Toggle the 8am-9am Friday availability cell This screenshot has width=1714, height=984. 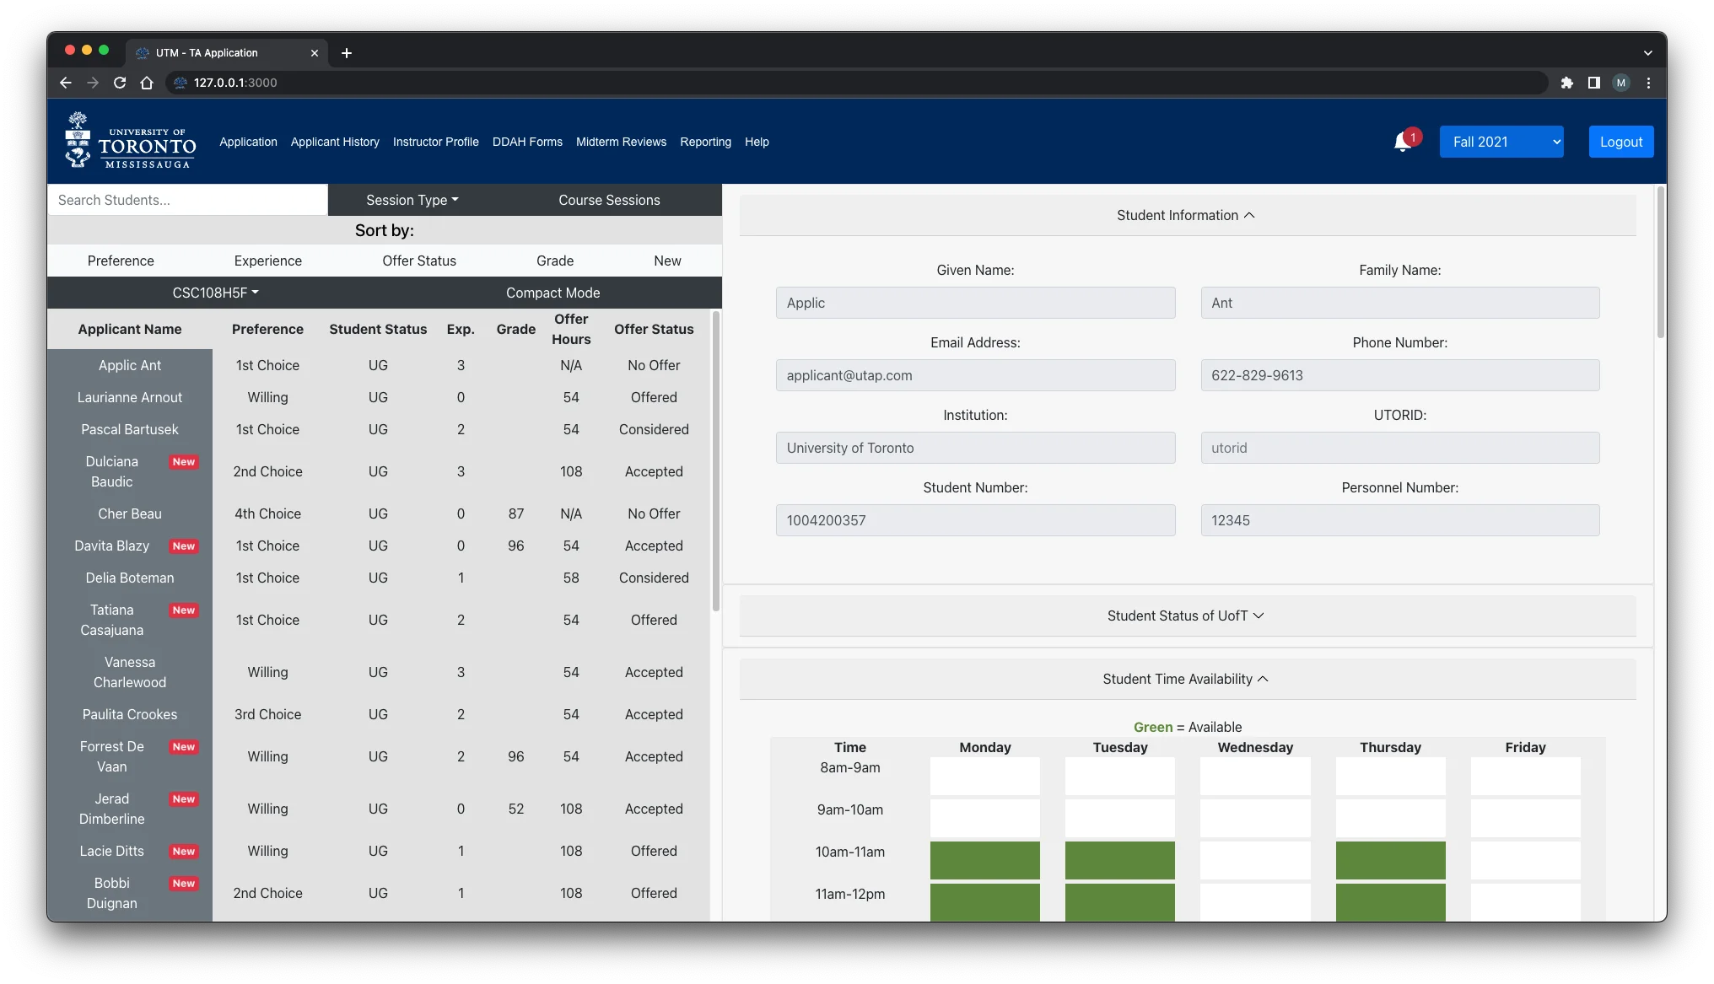(x=1524, y=775)
